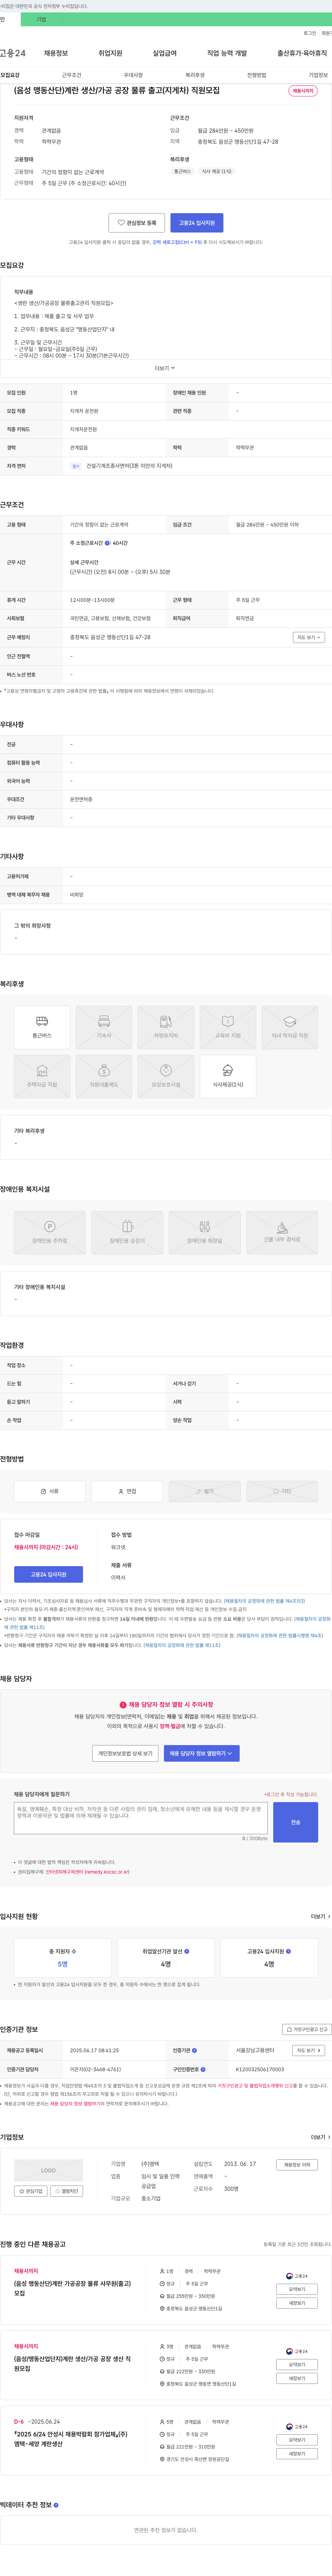Open 가공 공장 생산 직원모집 posting
The image size is (332, 2576).
pos(72,2363)
